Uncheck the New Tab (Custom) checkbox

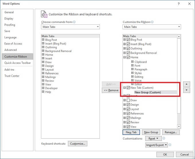click(128, 88)
